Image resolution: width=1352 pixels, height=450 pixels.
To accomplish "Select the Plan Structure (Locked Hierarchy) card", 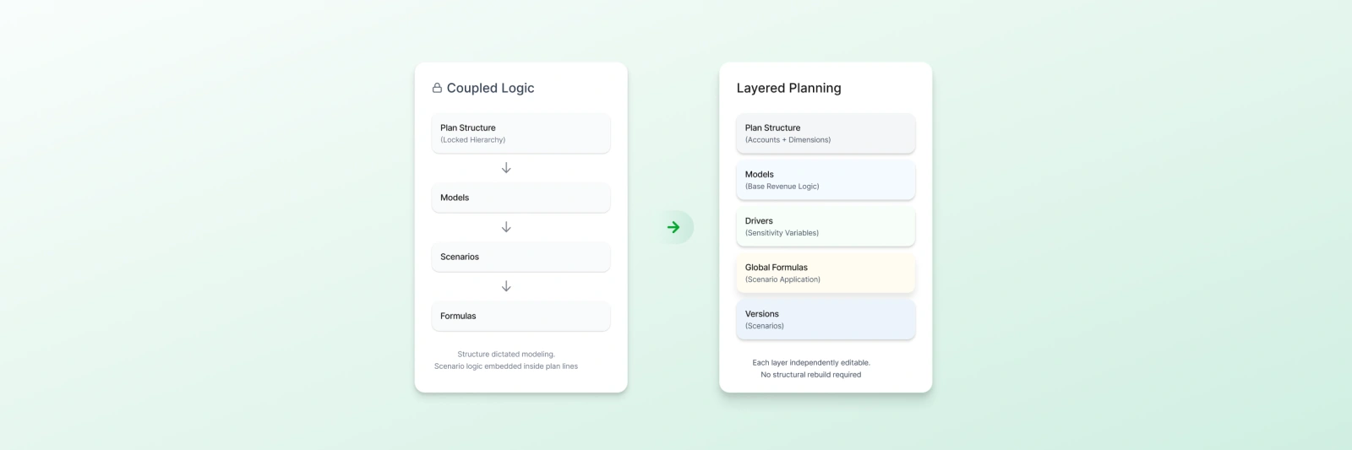I will pyautogui.click(x=521, y=133).
